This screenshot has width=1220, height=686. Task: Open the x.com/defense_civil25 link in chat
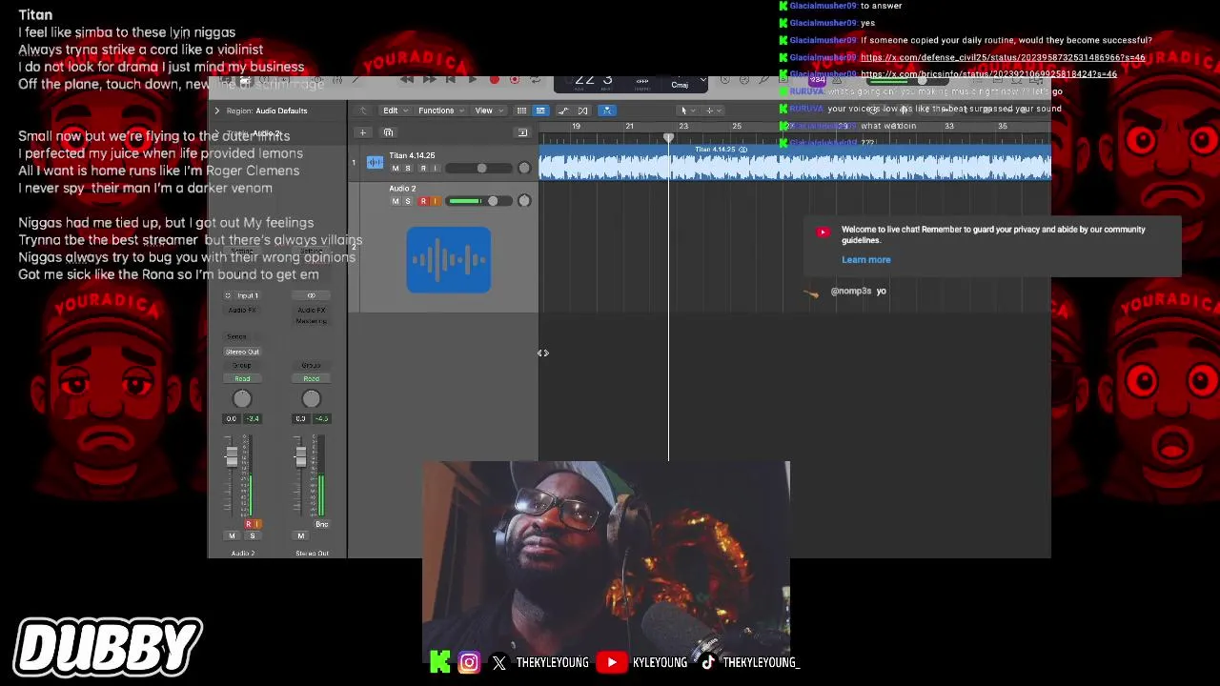click(x=1003, y=57)
